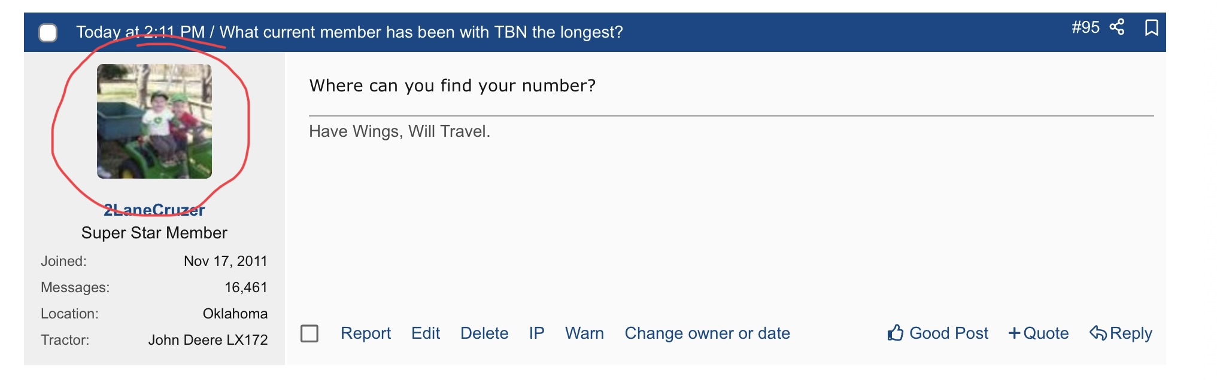Open the thread title link in header
1217x380 pixels.
coord(421,32)
